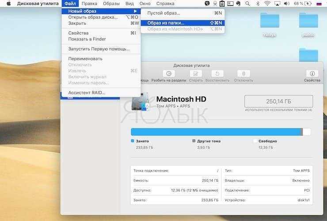327x221 pixels.
Task: Click the volume speaker icon
Action: [x=287, y=4]
